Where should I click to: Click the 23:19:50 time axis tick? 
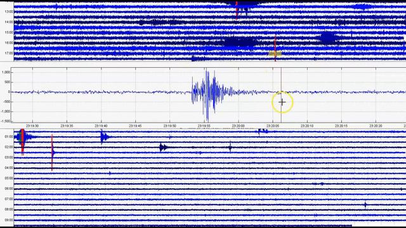pyautogui.click(x=170, y=126)
